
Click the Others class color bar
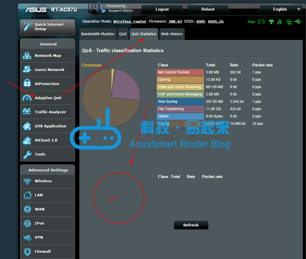[x=180, y=116]
